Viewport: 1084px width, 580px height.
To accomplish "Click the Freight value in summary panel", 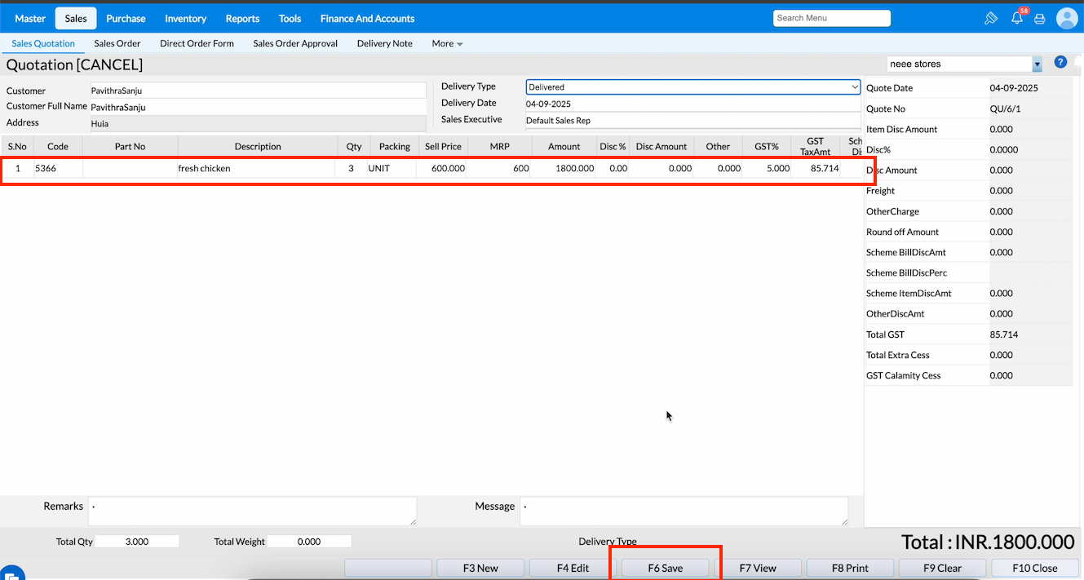I will [1002, 191].
